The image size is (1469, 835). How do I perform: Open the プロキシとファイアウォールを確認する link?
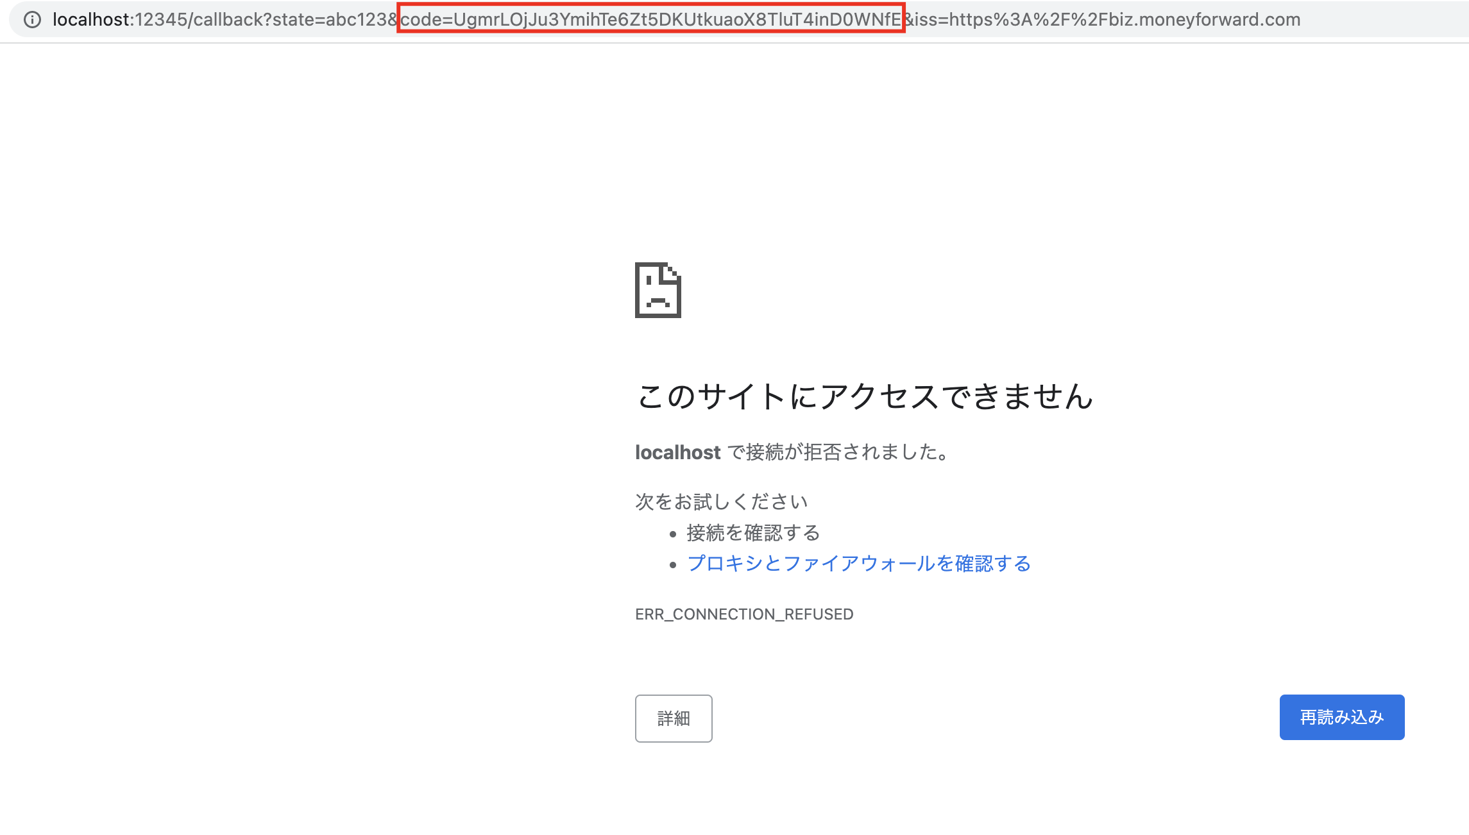pos(858,564)
